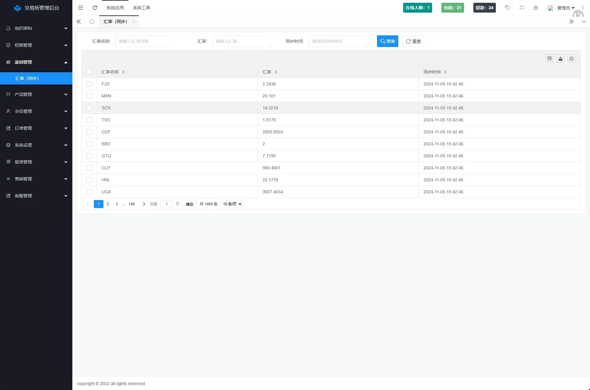
Task: Open the three-dot menu in the top-right corner
Action: pyautogui.click(x=583, y=8)
